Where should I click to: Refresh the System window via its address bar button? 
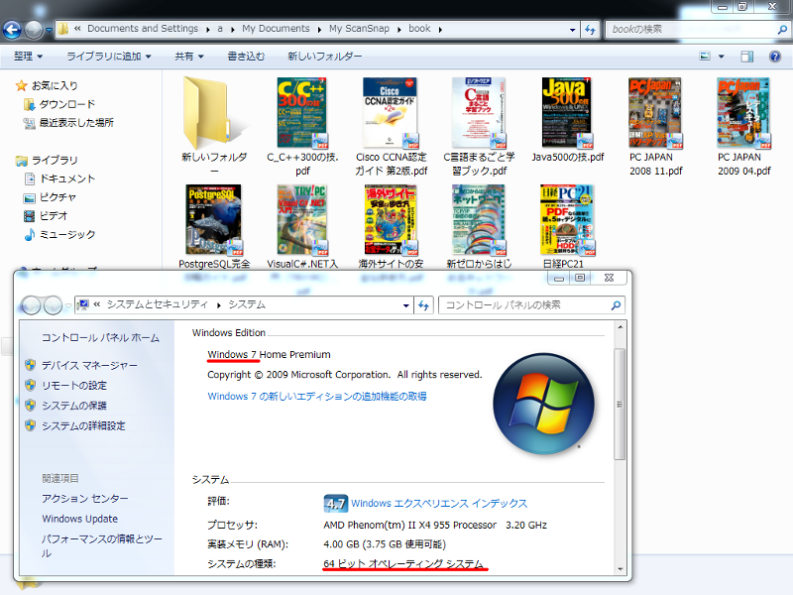tap(424, 305)
